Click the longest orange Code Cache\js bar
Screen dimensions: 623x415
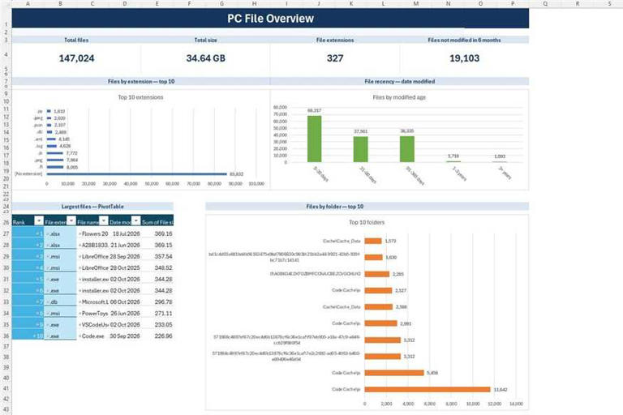tap(428, 389)
